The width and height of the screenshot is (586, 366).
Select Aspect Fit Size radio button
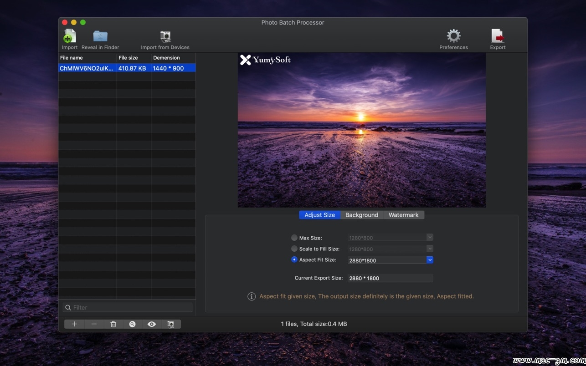[x=294, y=259]
